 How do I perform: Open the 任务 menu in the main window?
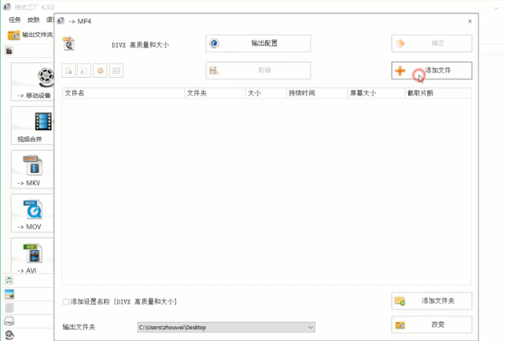pyautogui.click(x=14, y=20)
